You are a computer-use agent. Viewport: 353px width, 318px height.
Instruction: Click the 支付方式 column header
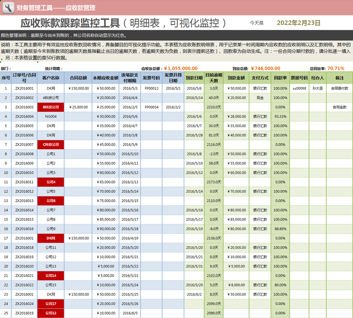click(x=260, y=78)
